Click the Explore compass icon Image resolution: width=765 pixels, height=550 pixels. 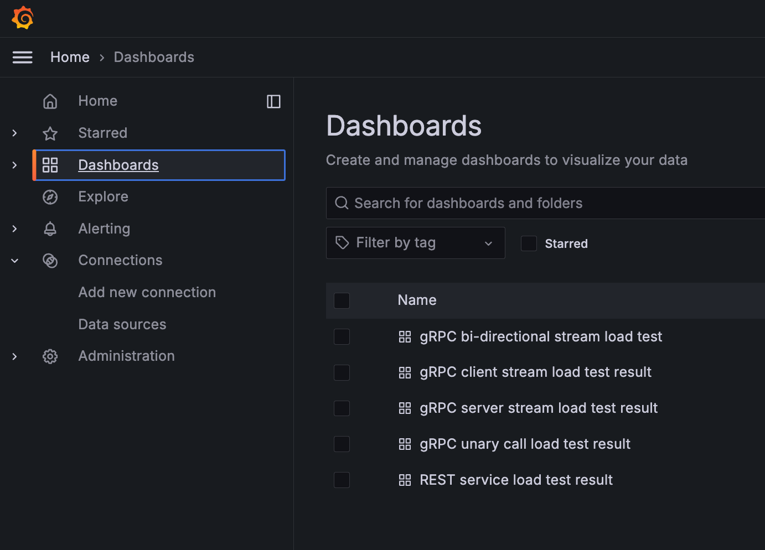(x=50, y=197)
